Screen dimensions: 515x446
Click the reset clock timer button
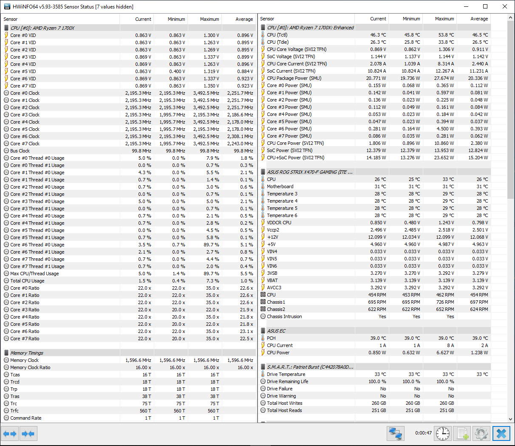(x=443, y=434)
